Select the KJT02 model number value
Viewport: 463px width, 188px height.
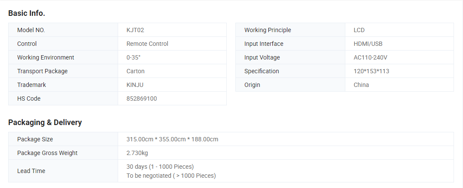coord(135,30)
